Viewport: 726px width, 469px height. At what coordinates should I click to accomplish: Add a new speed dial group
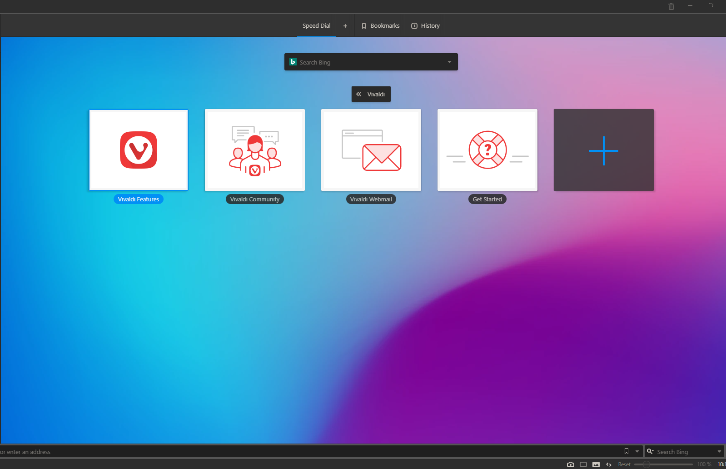click(345, 26)
